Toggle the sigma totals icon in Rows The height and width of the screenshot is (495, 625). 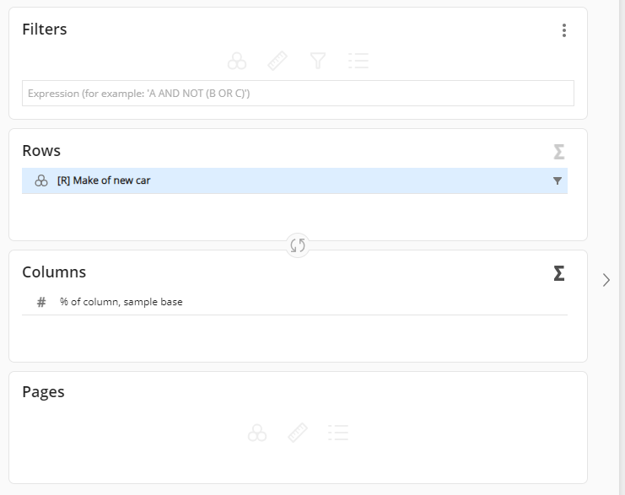[x=558, y=152]
